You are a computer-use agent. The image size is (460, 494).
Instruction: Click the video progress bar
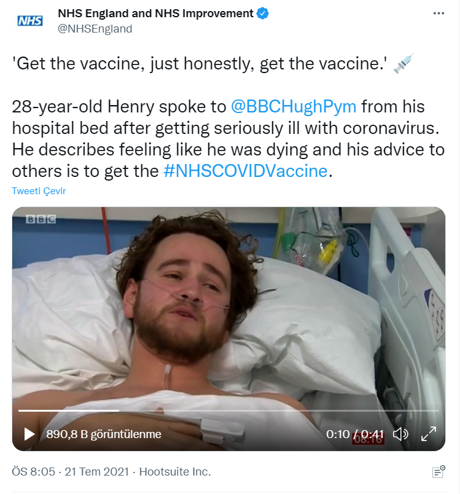click(x=228, y=410)
